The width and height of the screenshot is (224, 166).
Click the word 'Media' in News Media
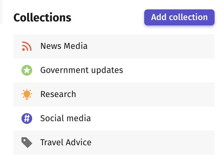point(75,46)
